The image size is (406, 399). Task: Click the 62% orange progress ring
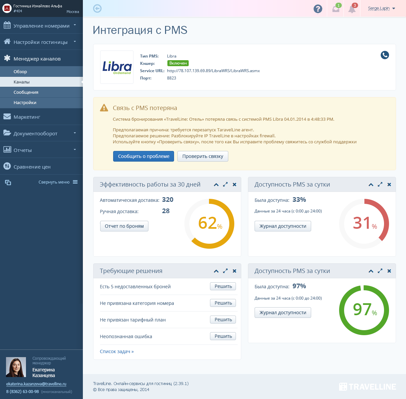coord(209,223)
